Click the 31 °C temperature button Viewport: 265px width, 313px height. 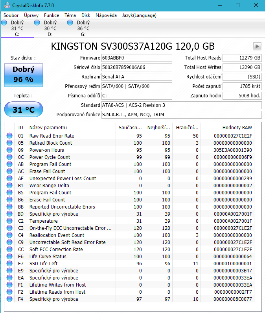[24, 109]
